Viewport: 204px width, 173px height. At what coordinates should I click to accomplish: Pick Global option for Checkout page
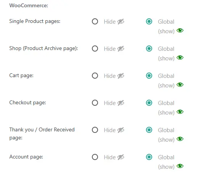point(149,103)
